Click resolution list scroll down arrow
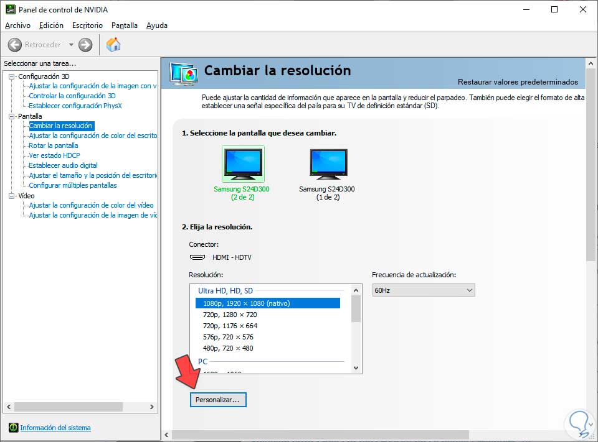 [x=356, y=368]
